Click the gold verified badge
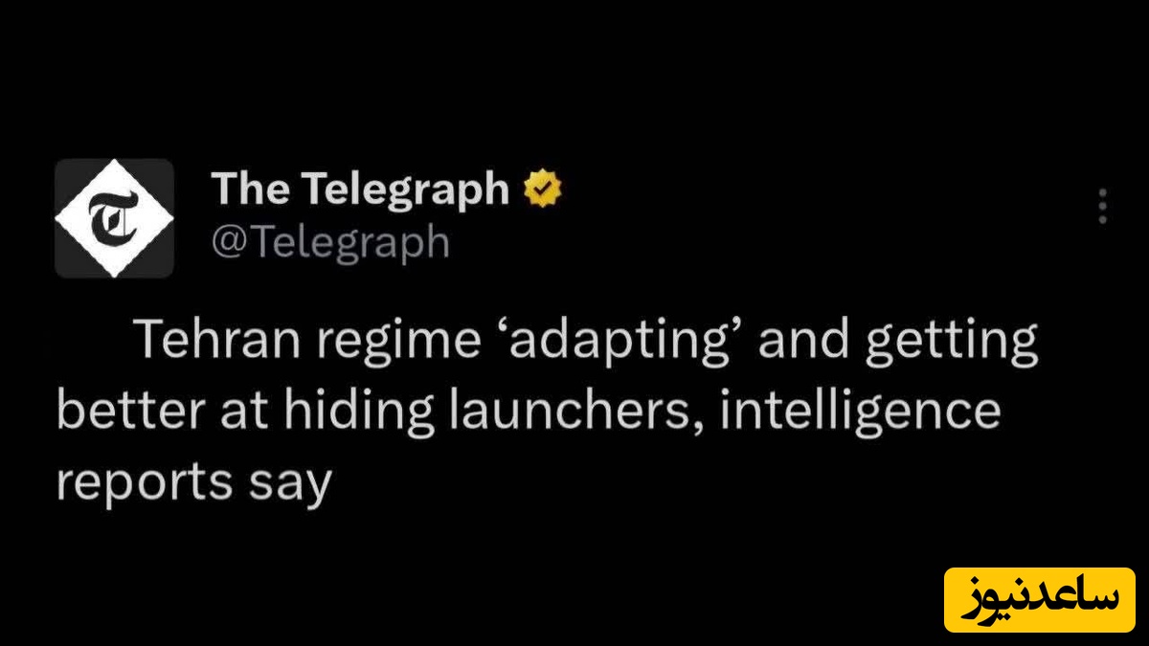This screenshot has height=646, width=1149. (x=543, y=190)
